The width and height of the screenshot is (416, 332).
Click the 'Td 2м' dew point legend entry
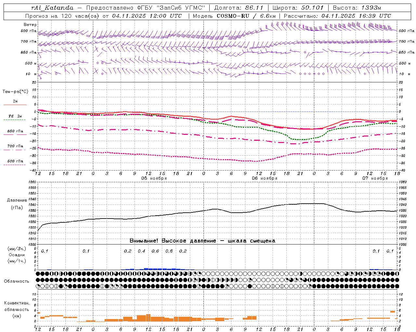(x=15, y=116)
